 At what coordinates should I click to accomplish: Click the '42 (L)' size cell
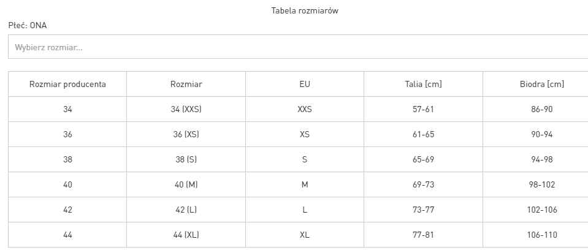[x=186, y=210]
